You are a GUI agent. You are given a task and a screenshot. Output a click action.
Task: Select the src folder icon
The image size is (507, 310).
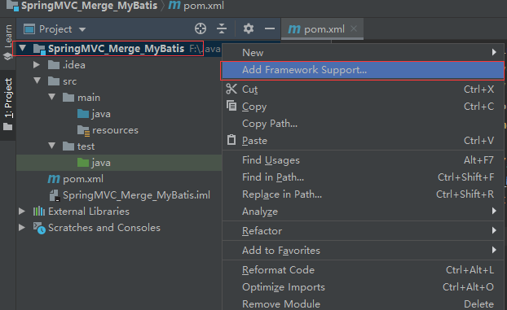(54, 81)
